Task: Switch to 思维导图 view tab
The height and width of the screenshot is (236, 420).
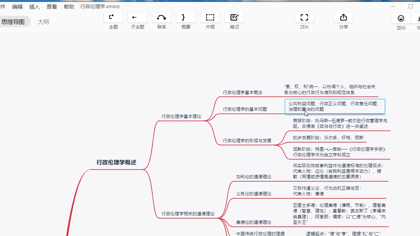Action: (13, 22)
